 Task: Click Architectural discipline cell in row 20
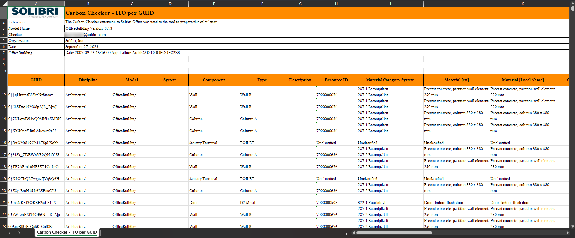(x=88, y=188)
